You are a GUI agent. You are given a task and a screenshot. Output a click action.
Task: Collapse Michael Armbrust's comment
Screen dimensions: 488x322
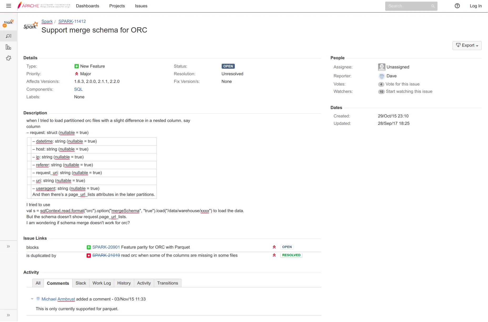click(32, 299)
